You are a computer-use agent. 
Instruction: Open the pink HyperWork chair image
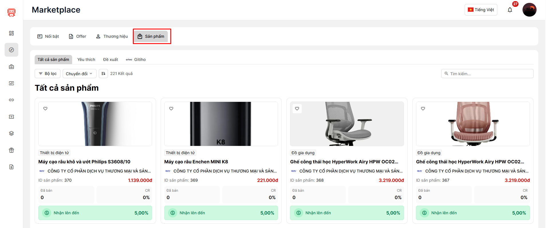coord(473,124)
